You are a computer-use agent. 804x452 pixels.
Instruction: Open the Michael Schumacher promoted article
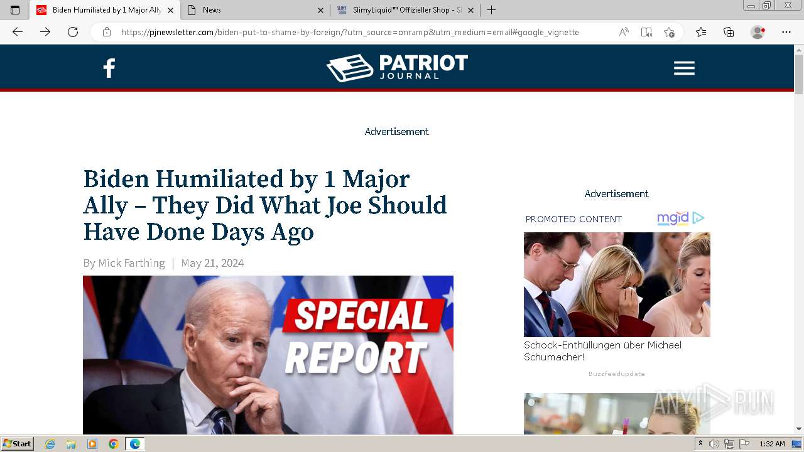602,351
